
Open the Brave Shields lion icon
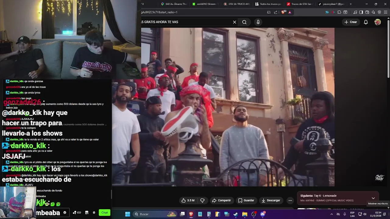pyautogui.click(x=283, y=12)
